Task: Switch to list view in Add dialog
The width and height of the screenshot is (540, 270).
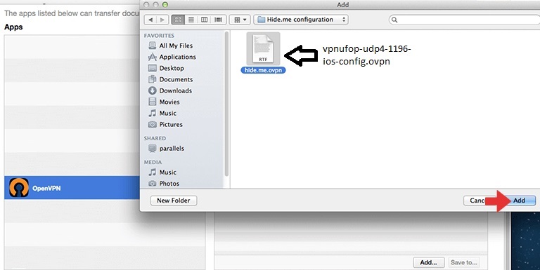Action: click(x=191, y=20)
